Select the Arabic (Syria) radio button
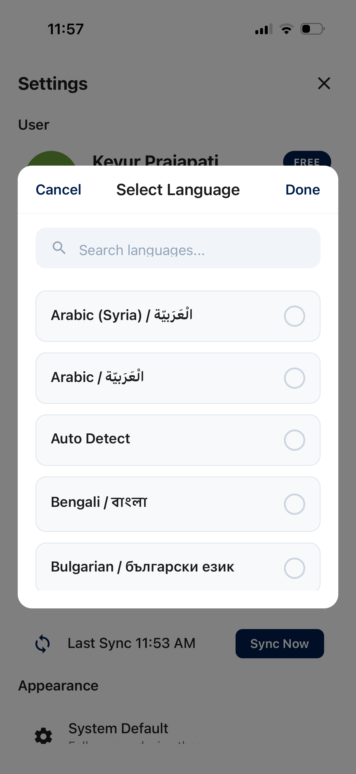 coord(294,316)
